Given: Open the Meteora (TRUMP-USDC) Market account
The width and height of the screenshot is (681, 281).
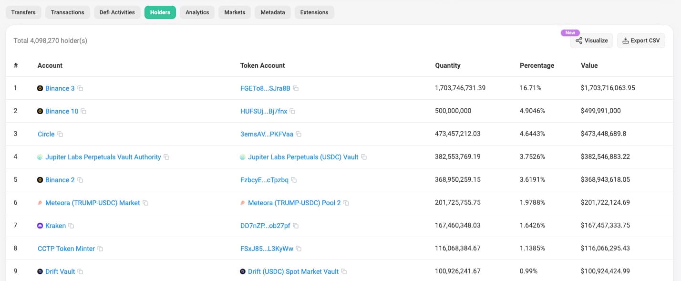Looking at the screenshot, I should [93, 203].
